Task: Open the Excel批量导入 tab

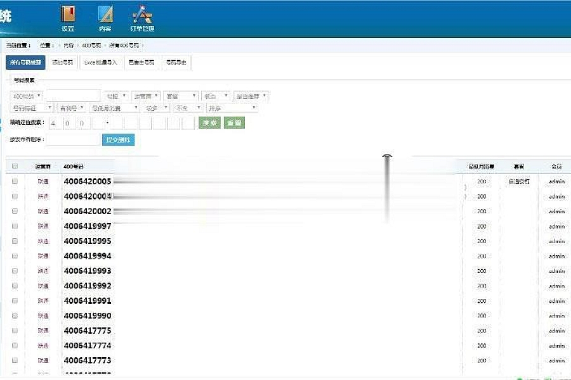Action: pyautogui.click(x=102, y=63)
